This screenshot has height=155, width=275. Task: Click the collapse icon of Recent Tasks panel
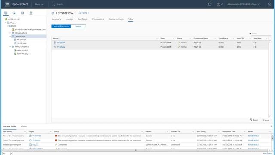point(272,127)
